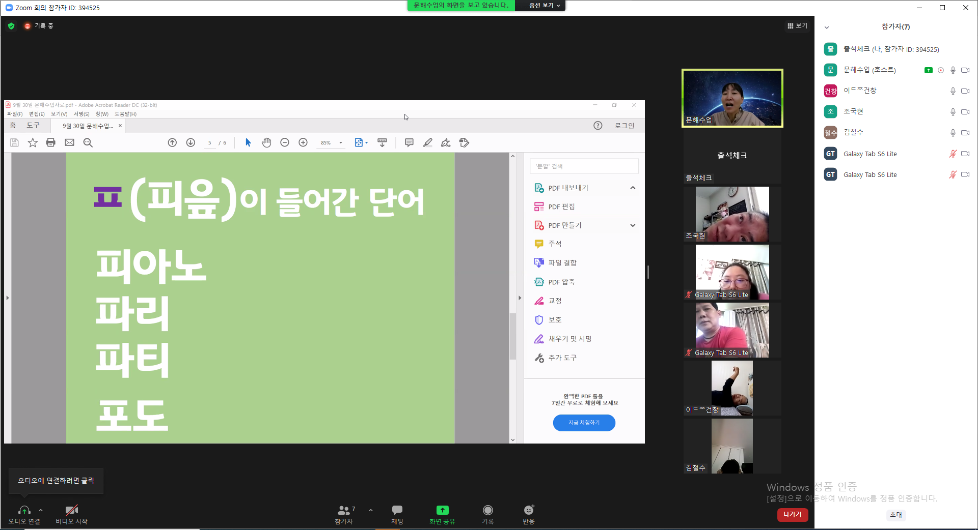Click the audio connect headphone icon
Image resolution: width=978 pixels, height=530 pixels.
pyautogui.click(x=24, y=510)
